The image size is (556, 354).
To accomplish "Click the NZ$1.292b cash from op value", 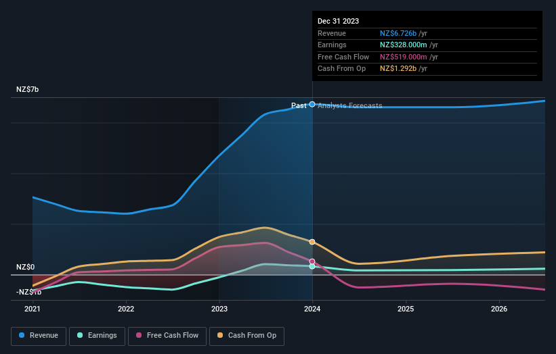I will tap(398, 69).
